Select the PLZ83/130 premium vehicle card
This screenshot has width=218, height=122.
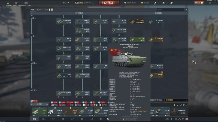156,21
